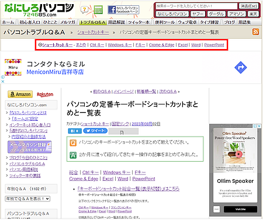263x220 pixels.
Task: Click the search keyword input field
Action: point(196,6)
